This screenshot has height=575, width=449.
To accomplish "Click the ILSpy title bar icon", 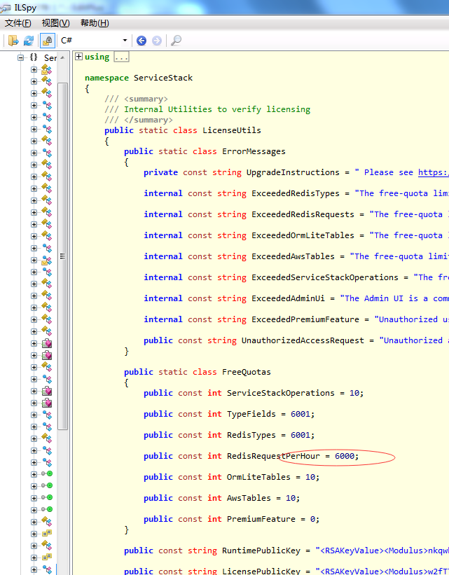I will point(6,8).
